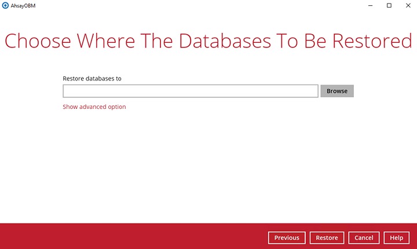Cancel the database restore wizard
The image size is (417, 249).
tap(364, 237)
